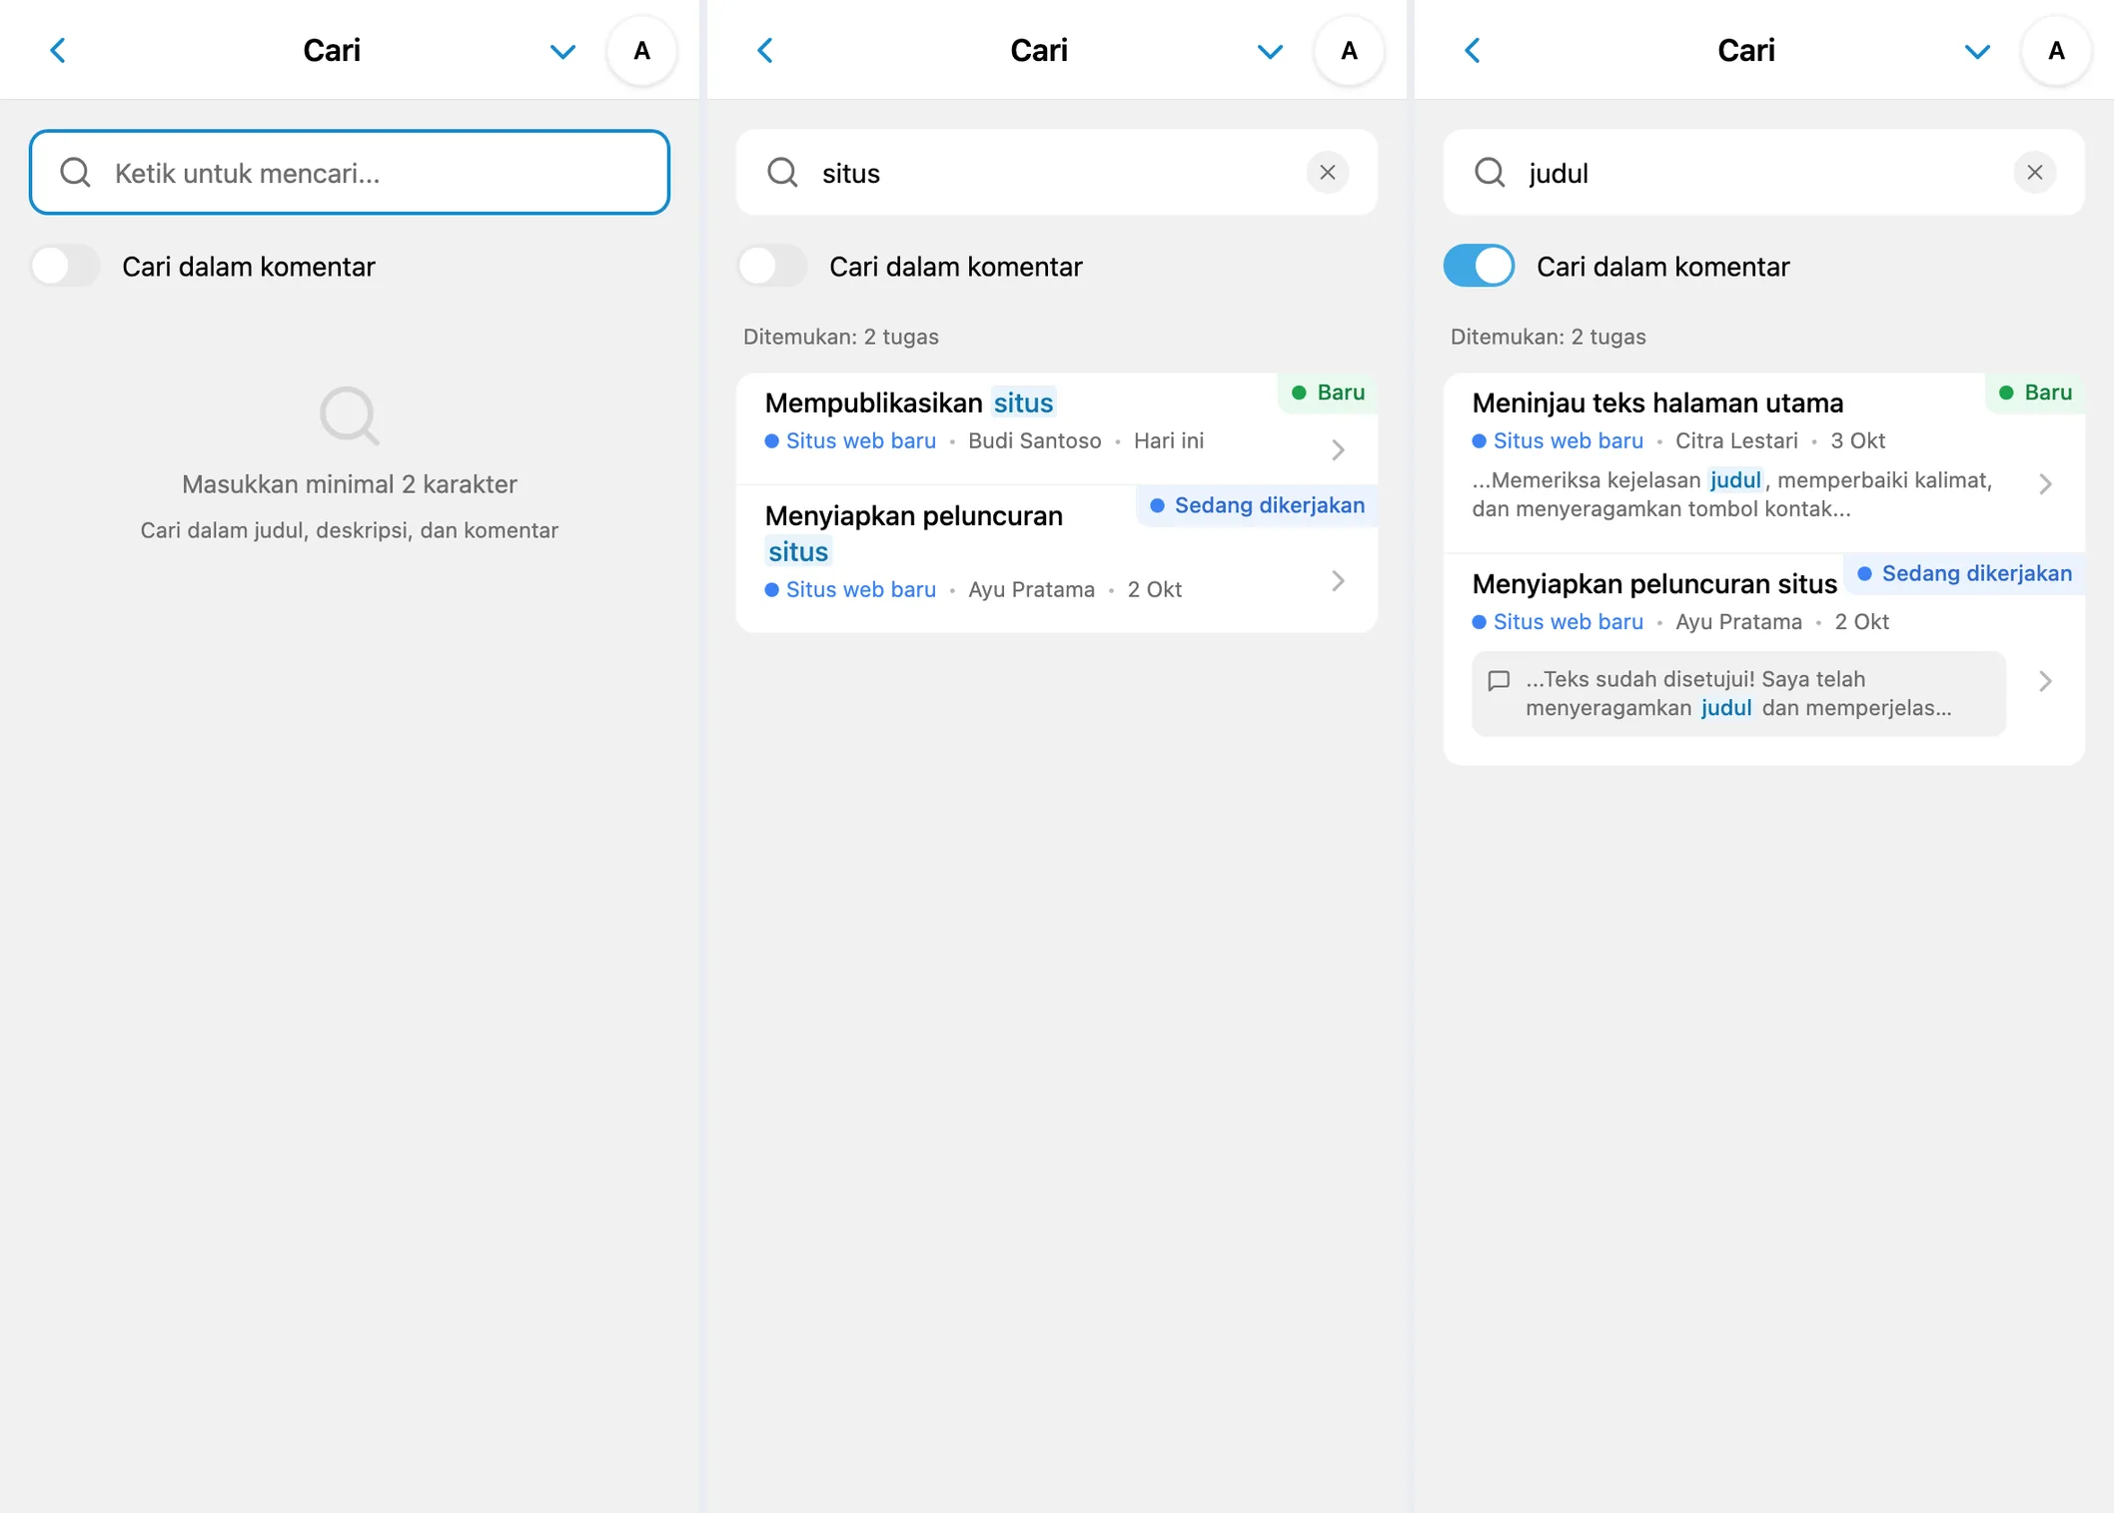Open chevron beside the comment snippet result

pyautogui.click(x=2046, y=681)
